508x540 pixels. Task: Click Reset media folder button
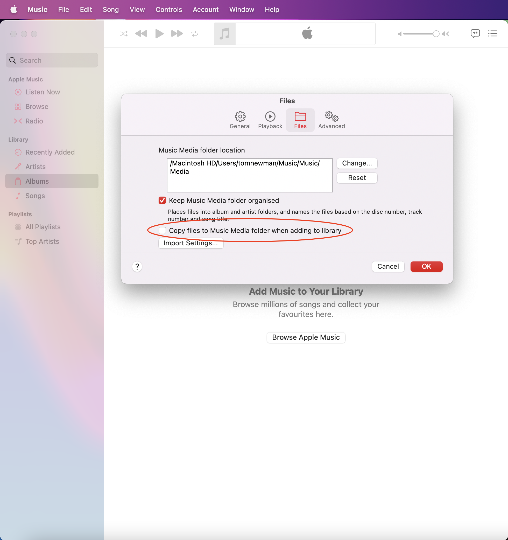tap(357, 178)
